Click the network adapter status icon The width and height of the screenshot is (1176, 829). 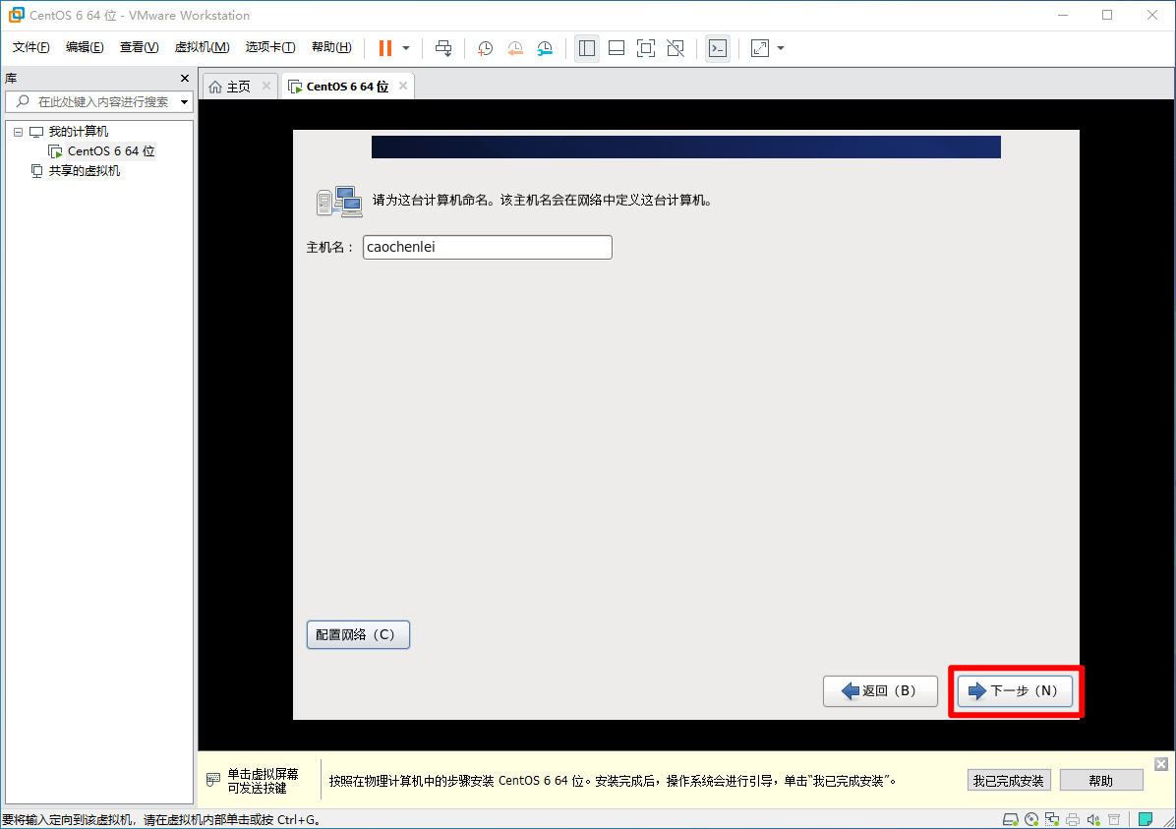[x=1052, y=819]
